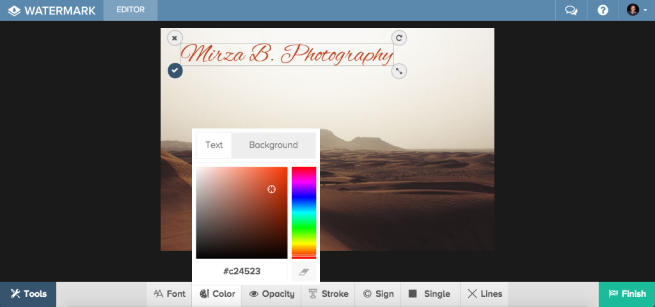Select the Mirza B. Photography watermark text
The image size is (655, 307).
pos(287,55)
